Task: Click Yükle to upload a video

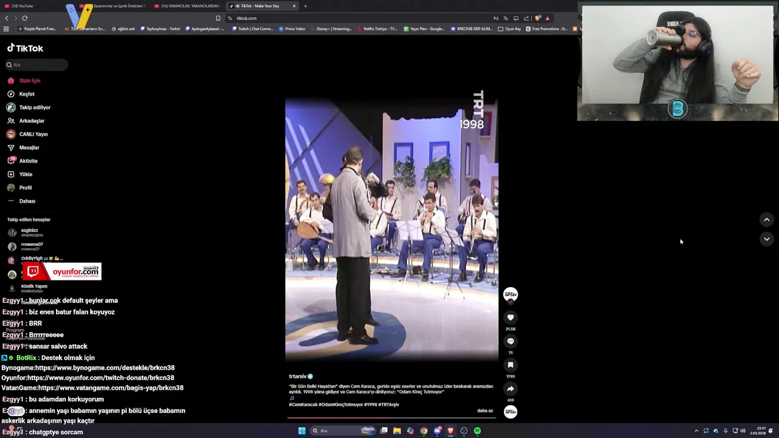Action: [19, 174]
